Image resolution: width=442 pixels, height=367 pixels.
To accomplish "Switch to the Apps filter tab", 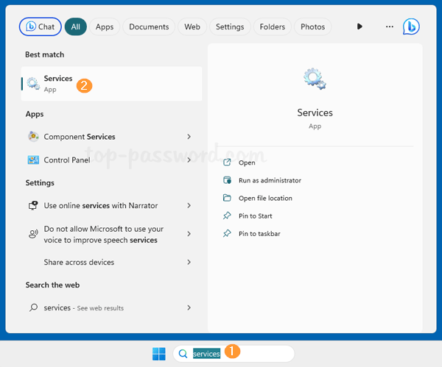I will click(105, 26).
